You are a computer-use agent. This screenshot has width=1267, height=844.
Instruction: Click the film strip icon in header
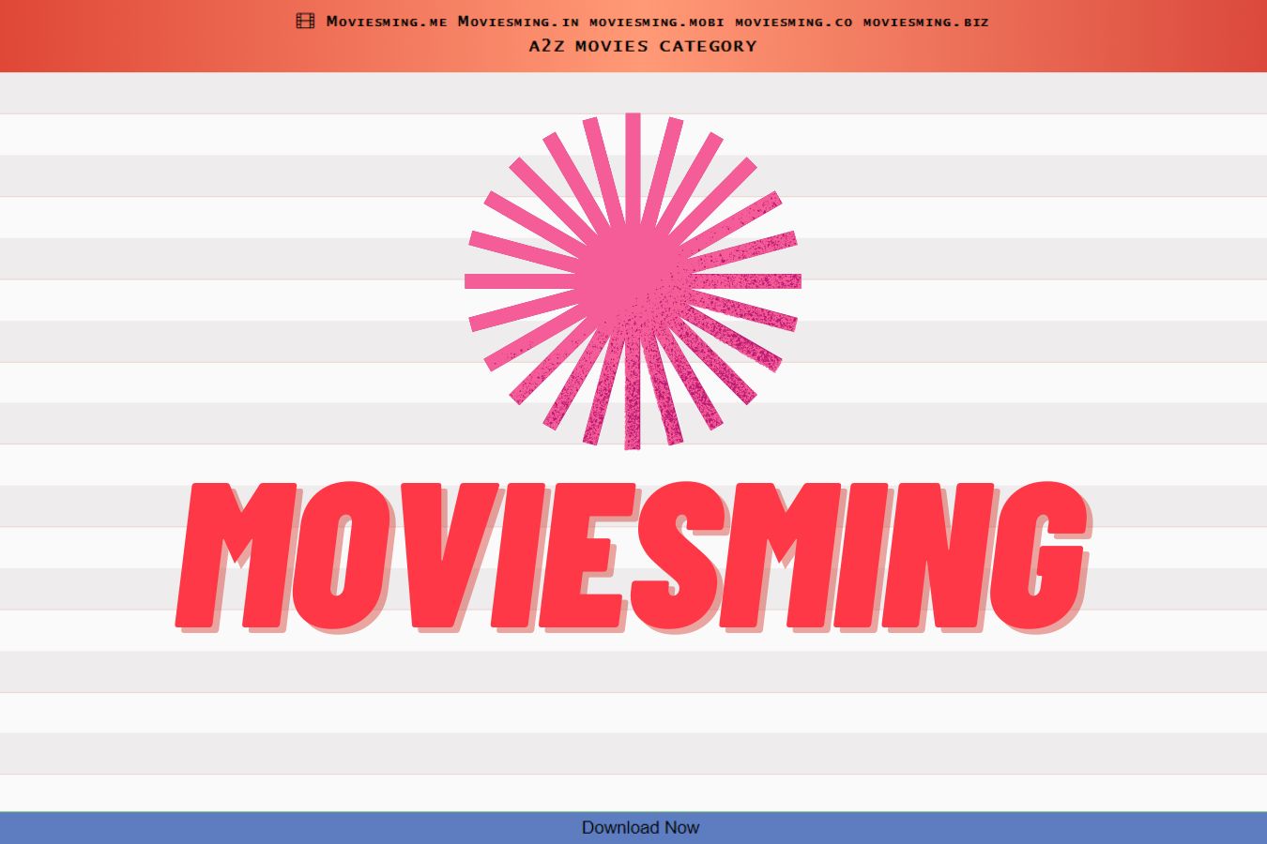(x=305, y=21)
